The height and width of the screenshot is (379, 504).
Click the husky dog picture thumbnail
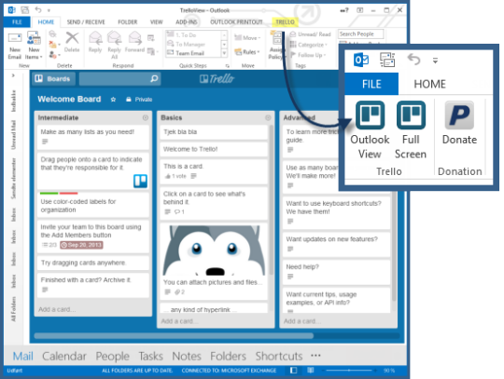point(214,250)
